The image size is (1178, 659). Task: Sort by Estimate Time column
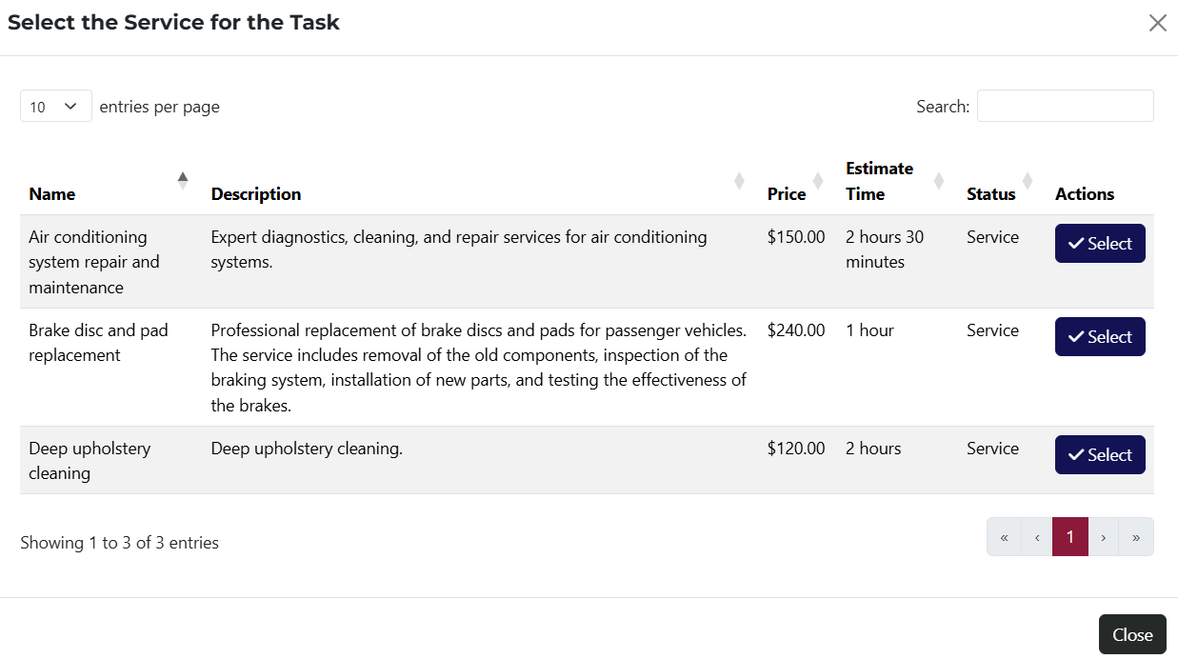pos(938,181)
